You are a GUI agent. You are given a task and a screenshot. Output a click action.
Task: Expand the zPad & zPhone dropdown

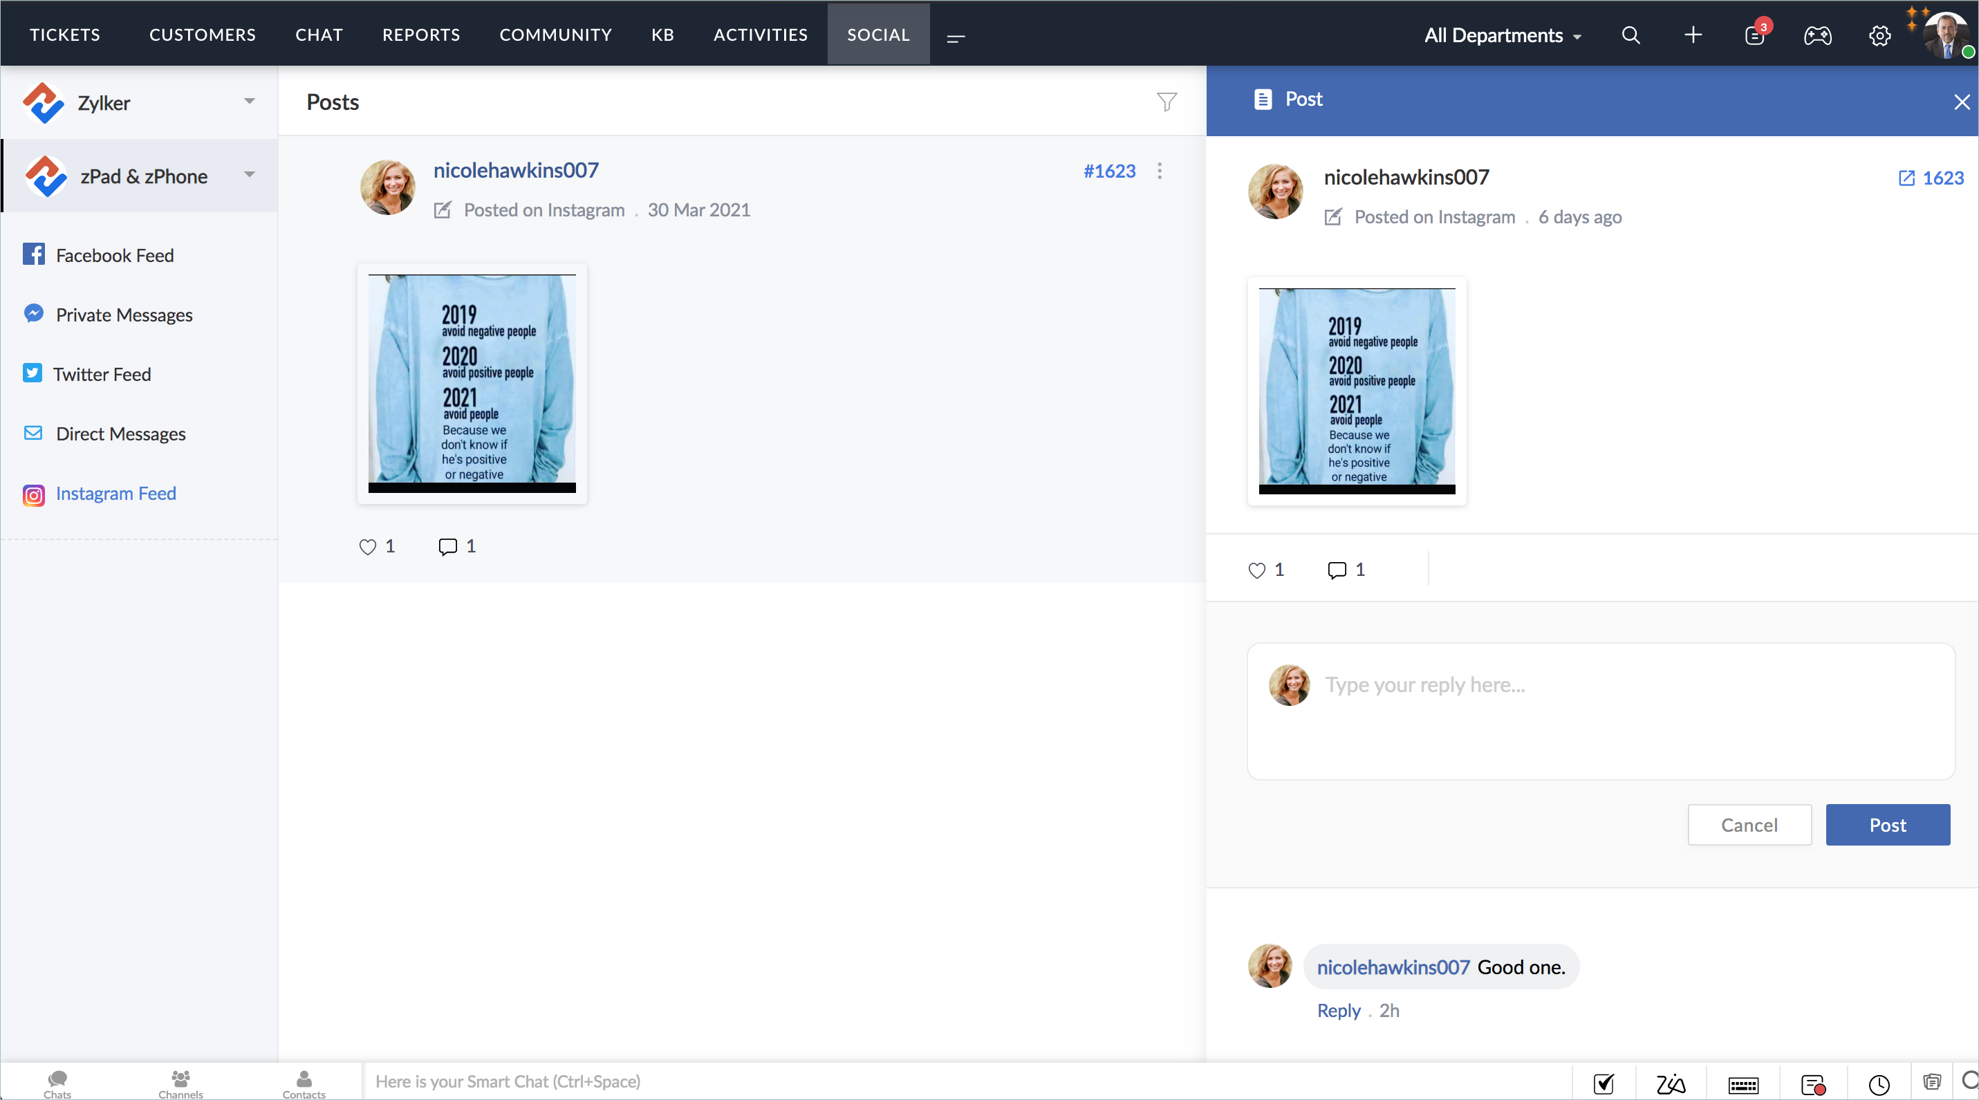click(x=249, y=175)
